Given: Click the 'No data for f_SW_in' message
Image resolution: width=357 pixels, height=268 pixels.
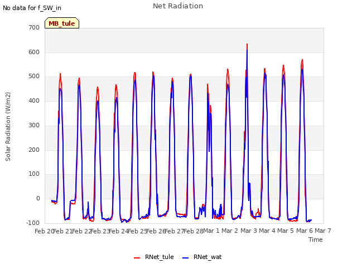Looking at the screenshot, I should click(x=32, y=8).
